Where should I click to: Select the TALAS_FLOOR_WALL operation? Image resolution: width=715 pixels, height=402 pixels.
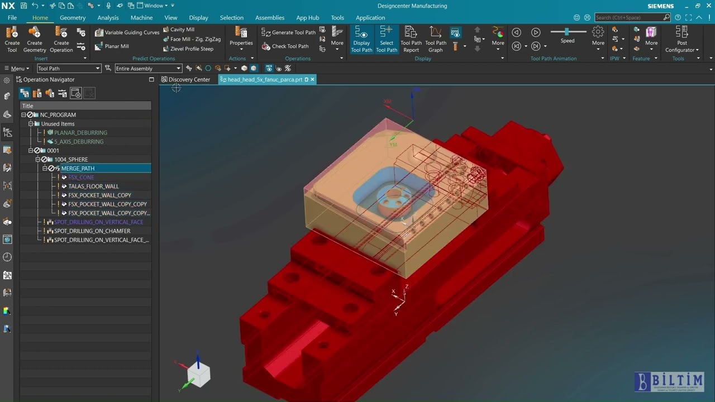[x=93, y=186]
